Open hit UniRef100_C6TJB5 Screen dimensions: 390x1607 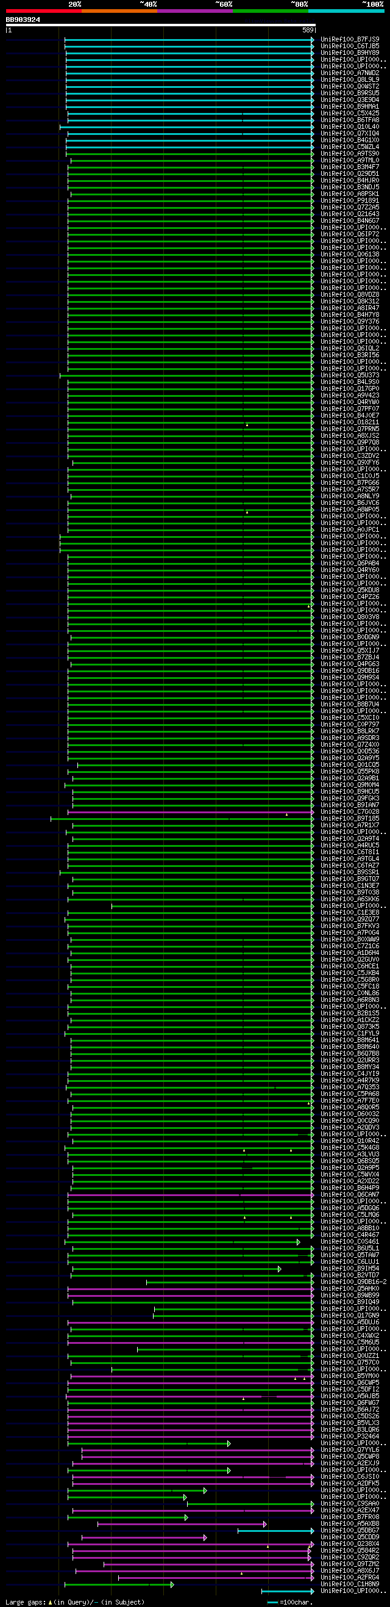point(350,46)
